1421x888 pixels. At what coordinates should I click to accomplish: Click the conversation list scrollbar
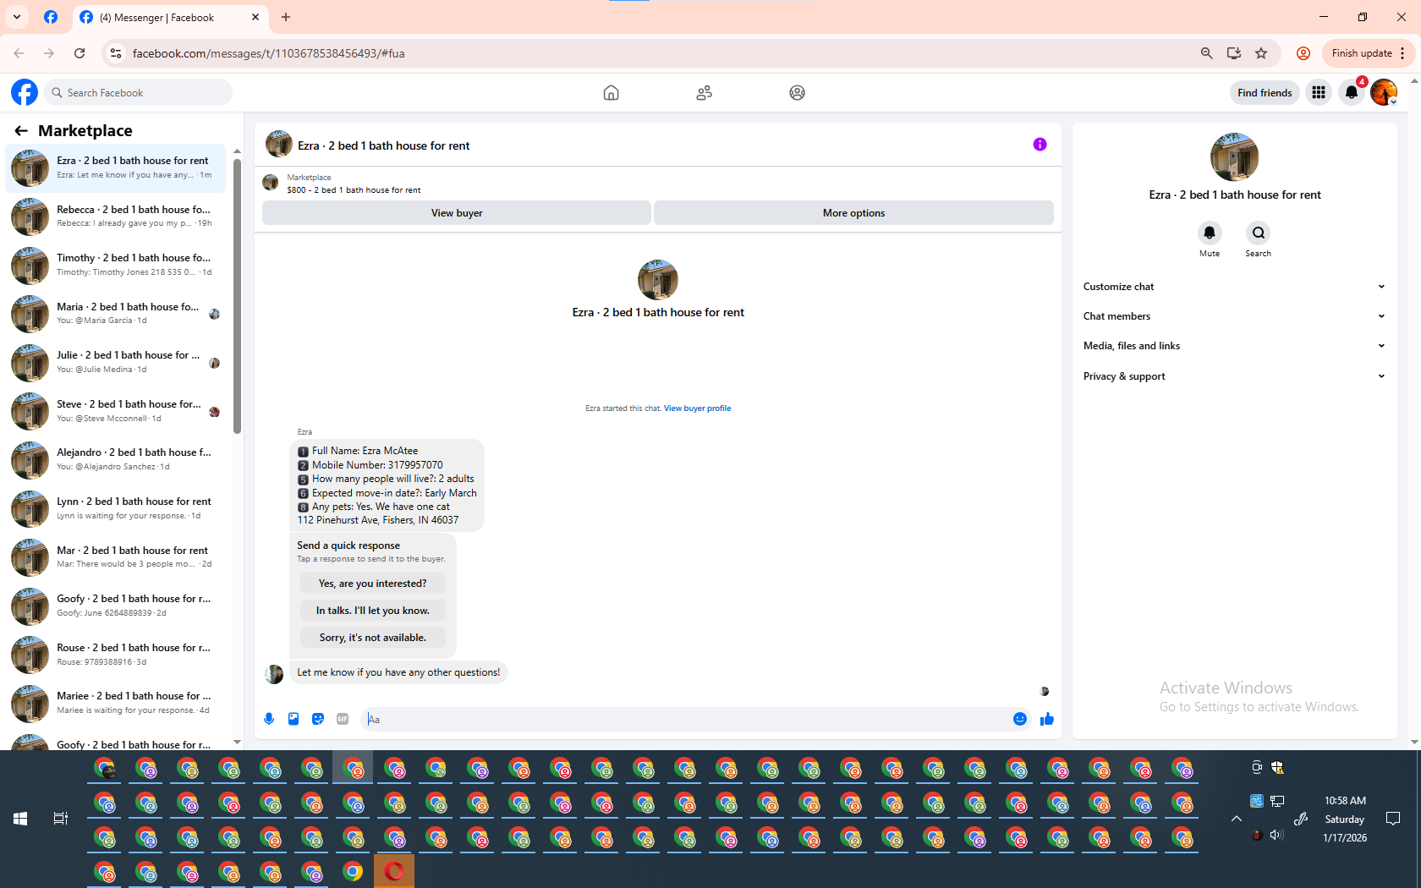click(237, 296)
